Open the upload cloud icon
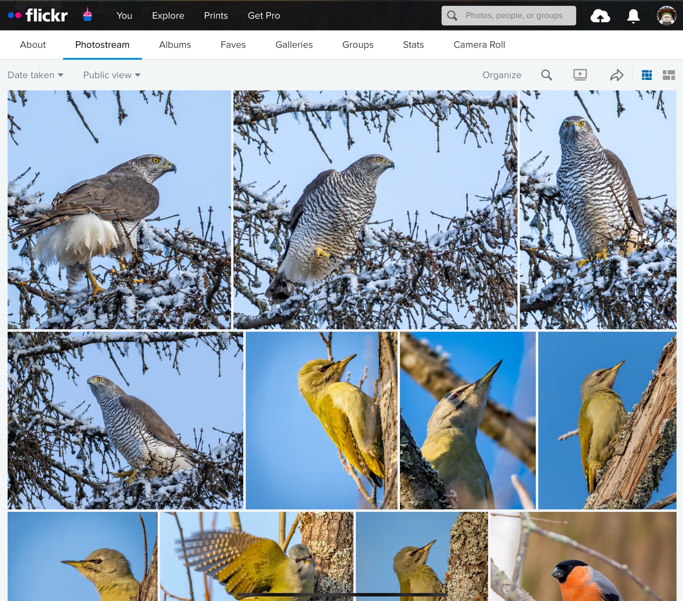The width and height of the screenshot is (683, 601). pos(600,16)
